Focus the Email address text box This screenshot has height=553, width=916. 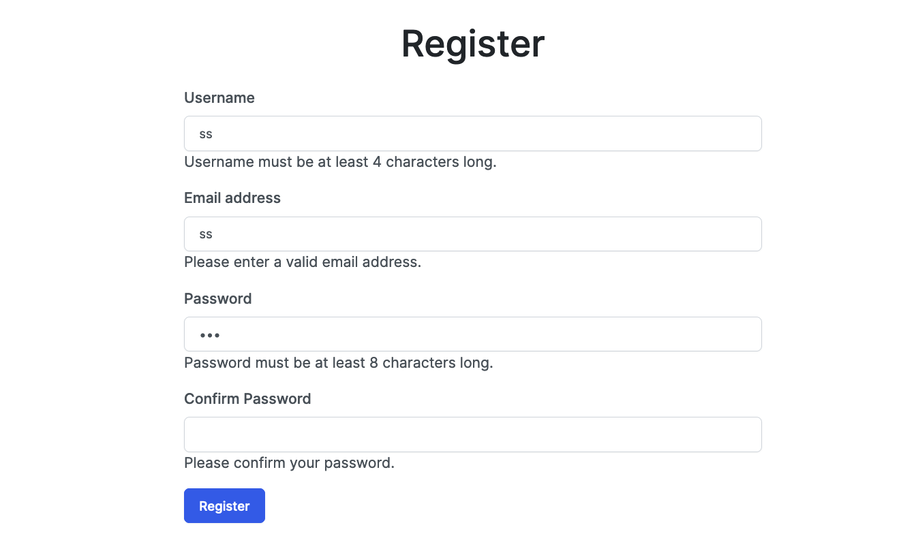pyautogui.click(x=472, y=234)
